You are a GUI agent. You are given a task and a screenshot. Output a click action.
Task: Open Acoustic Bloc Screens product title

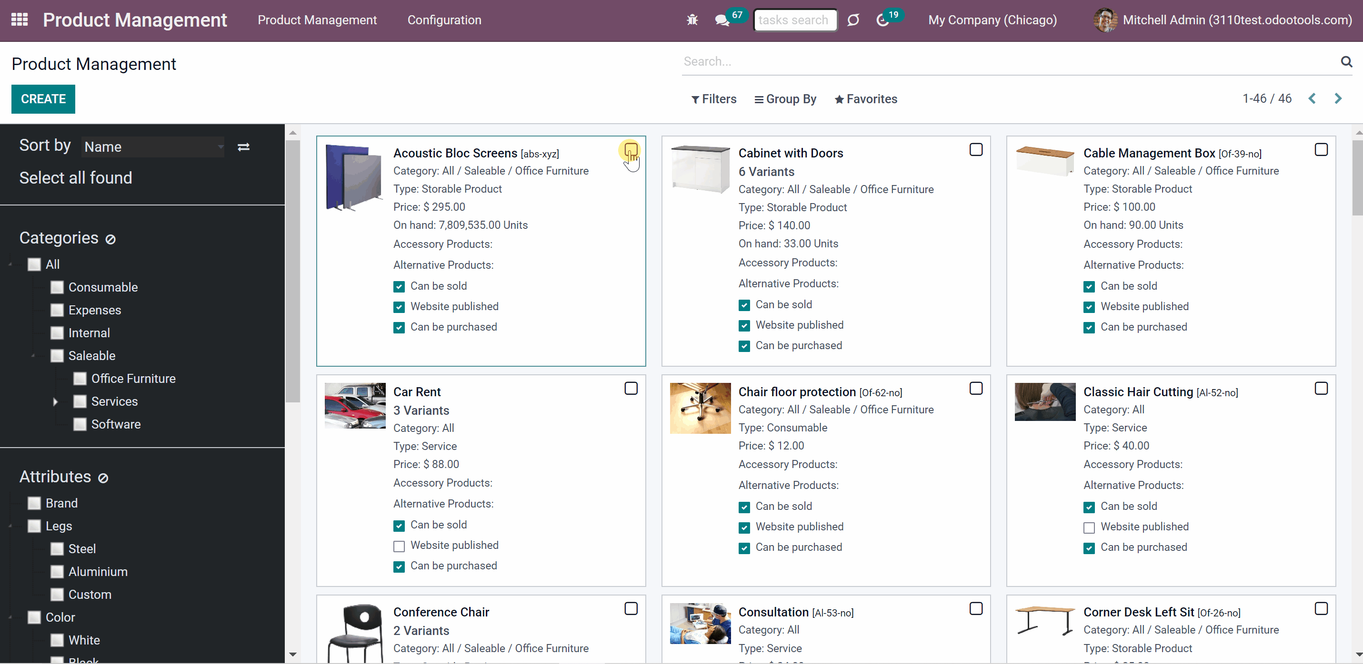pos(455,153)
